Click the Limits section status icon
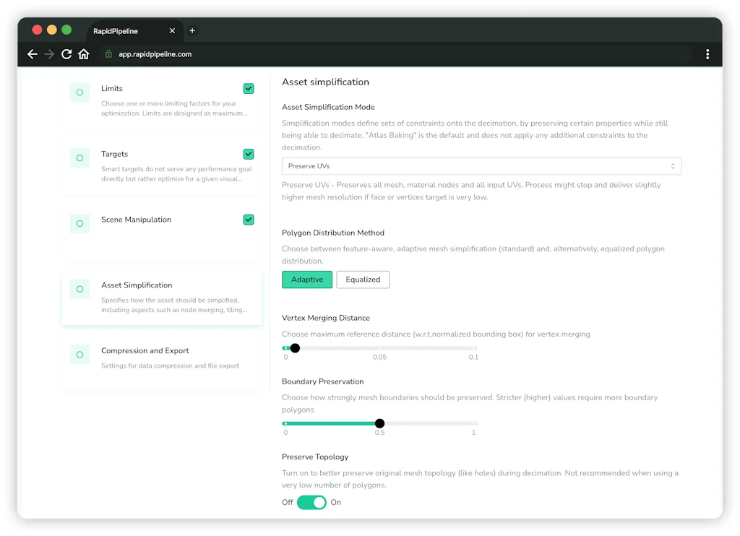This screenshot has width=740, height=536. 79,92
